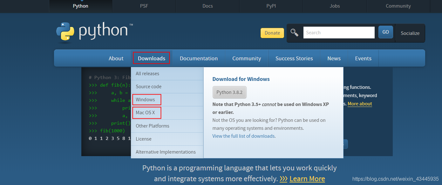Select All releases in Downloads menu
442x185 pixels.
pos(167,74)
